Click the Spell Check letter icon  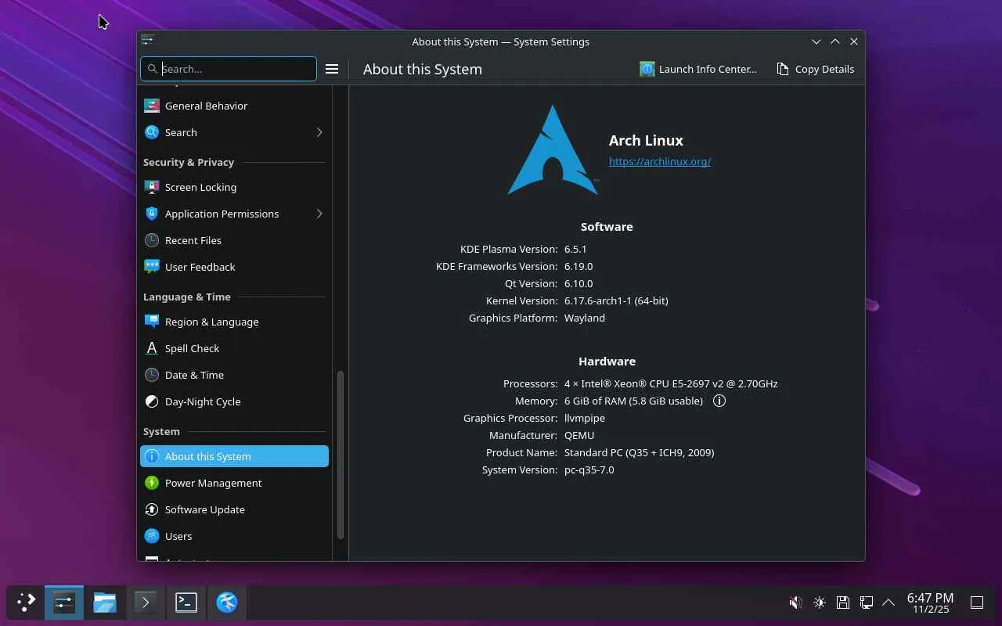(152, 348)
